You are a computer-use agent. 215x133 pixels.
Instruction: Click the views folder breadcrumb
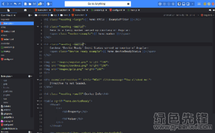[x=64, y=15]
